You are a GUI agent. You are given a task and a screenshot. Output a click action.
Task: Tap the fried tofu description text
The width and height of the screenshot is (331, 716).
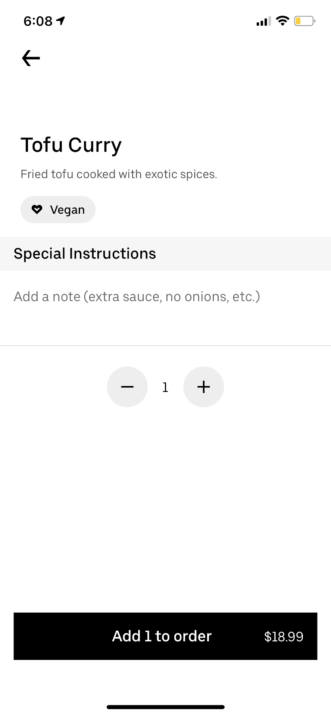pos(119,174)
